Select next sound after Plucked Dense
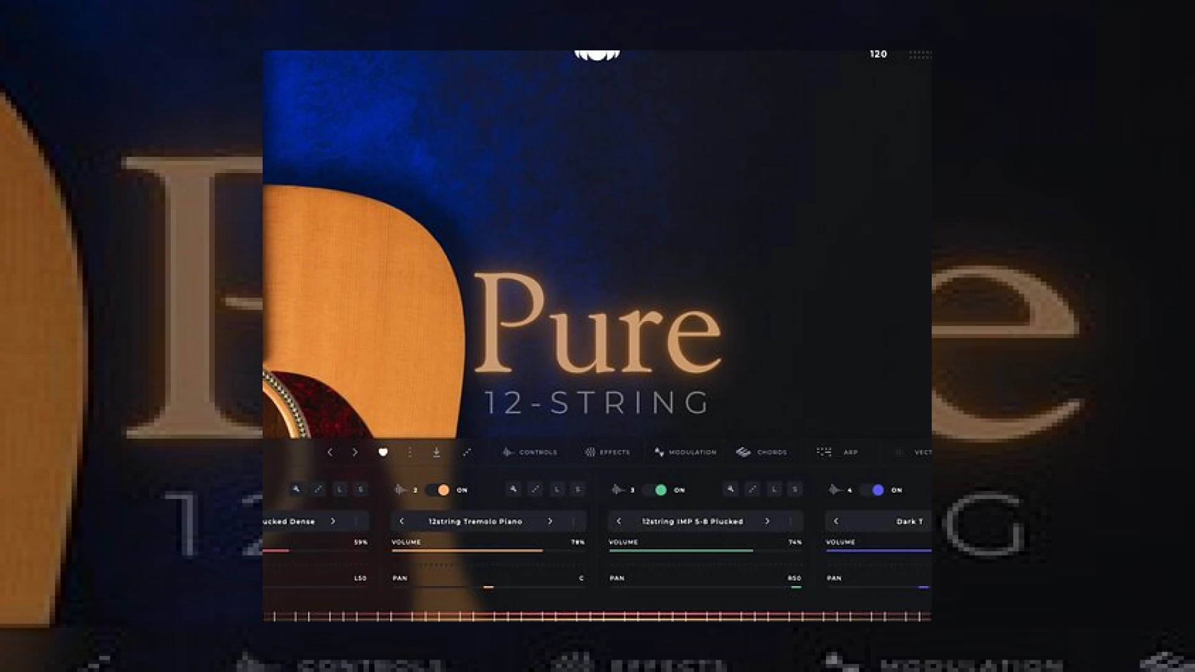The height and width of the screenshot is (672, 1195). point(333,521)
